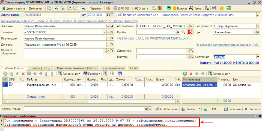This screenshot has width=262, height=131.
Task: Switch to the Товары tab
Action: pyautogui.click(x=40, y=68)
